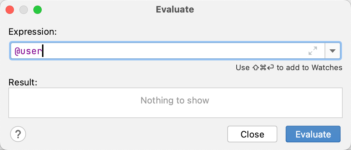This screenshot has height=150, width=351.
Task: Click the word "Use" in the hint
Action: 243,67
